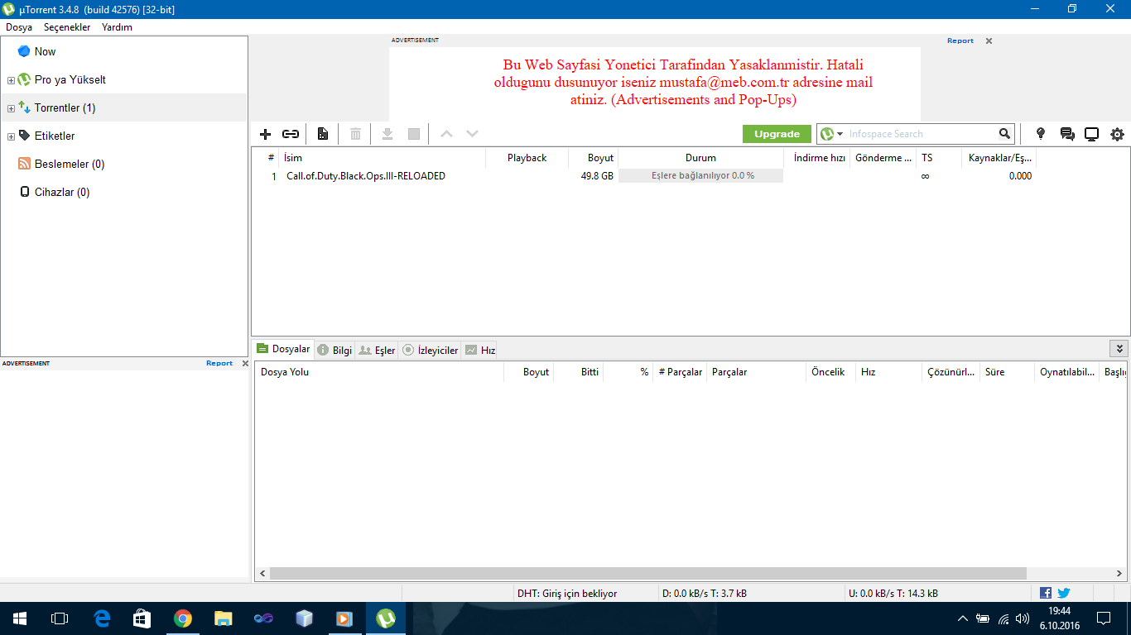Open Windows Store from the taskbar
Image resolution: width=1131 pixels, height=635 pixels.
pos(142,618)
